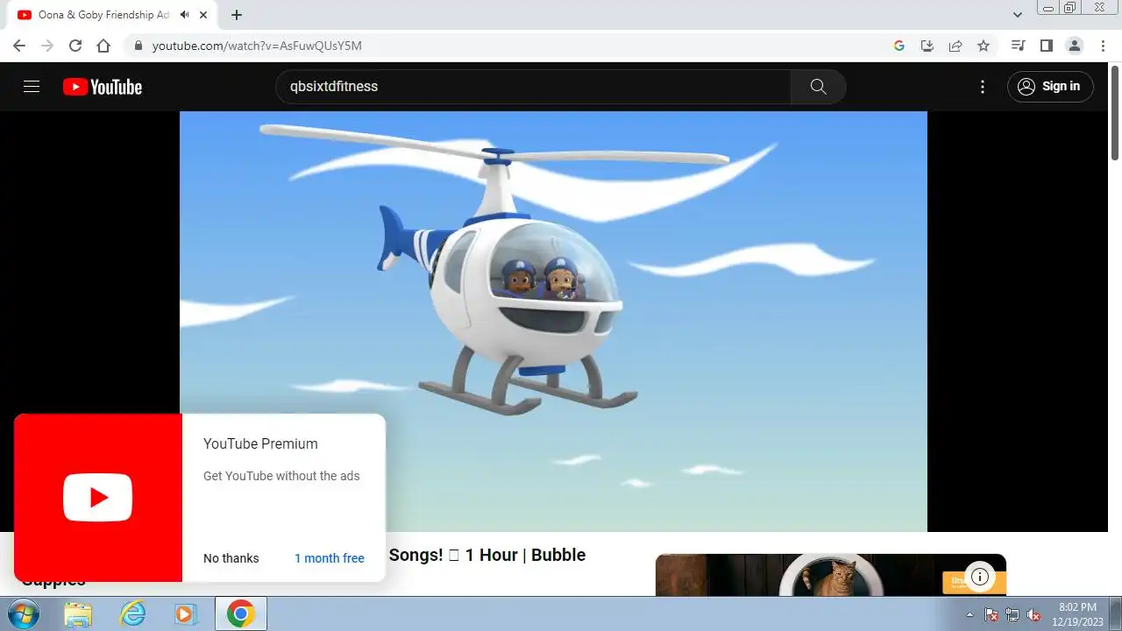Click the red YouTube Premium logo panel
Viewport: 1122px width, 631px height.
pyautogui.click(x=98, y=498)
